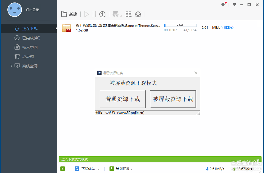Open the main menu arrow at top right
Image resolution: width=264 pixels, height=173 pixels.
tap(234, 4)
